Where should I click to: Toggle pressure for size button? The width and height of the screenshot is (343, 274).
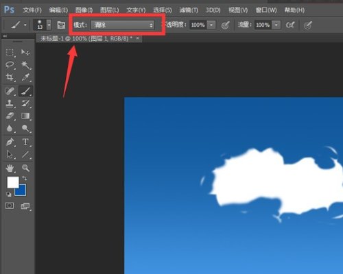click(x=308, y=25)
